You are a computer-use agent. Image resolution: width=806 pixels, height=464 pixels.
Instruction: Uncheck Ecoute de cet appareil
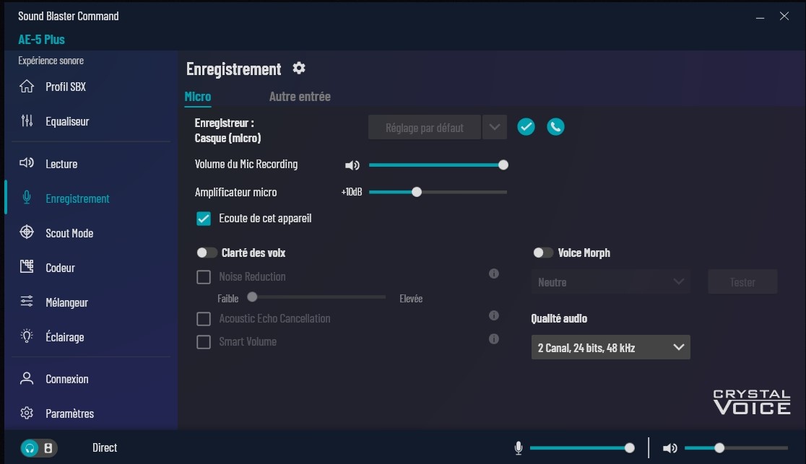(204, 219)
